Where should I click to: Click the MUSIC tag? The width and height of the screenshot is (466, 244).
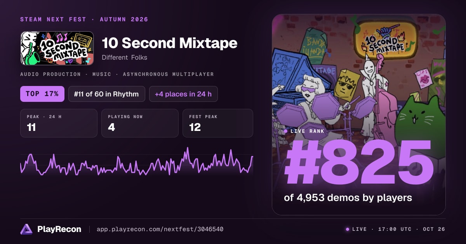101,74
